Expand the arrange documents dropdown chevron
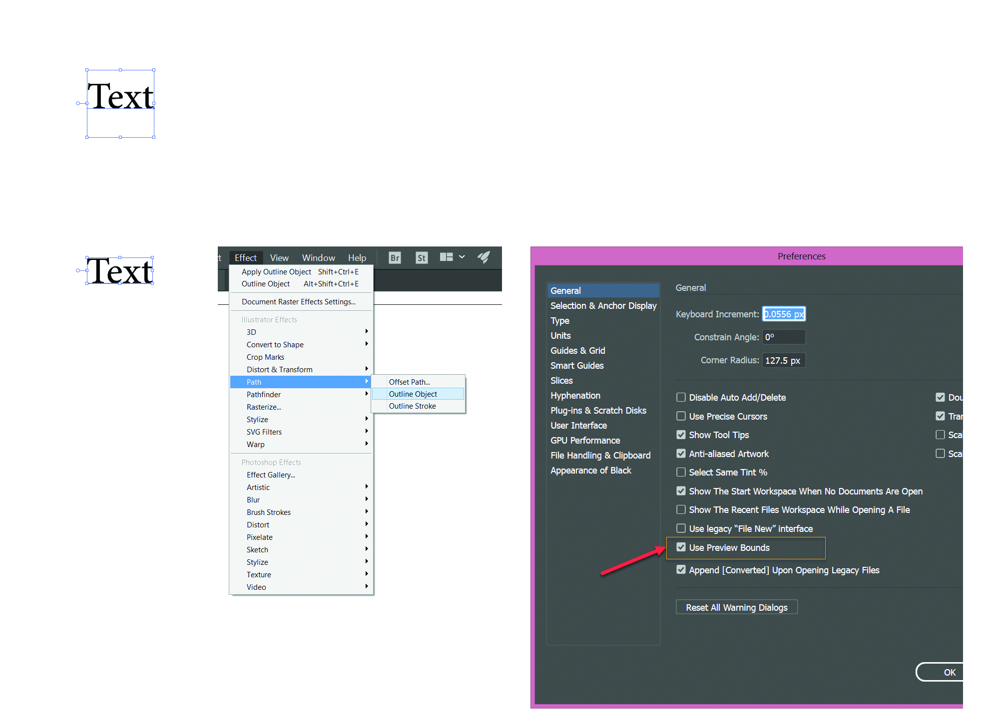This screenshot has width=991, height=724. (x=462, y=257)
